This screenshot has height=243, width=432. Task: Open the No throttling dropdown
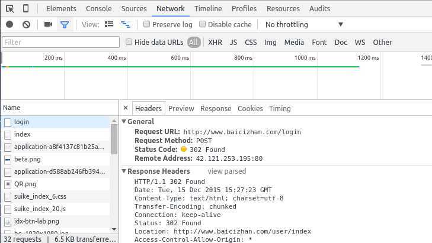pyautogui.click(x=305, y=24)
